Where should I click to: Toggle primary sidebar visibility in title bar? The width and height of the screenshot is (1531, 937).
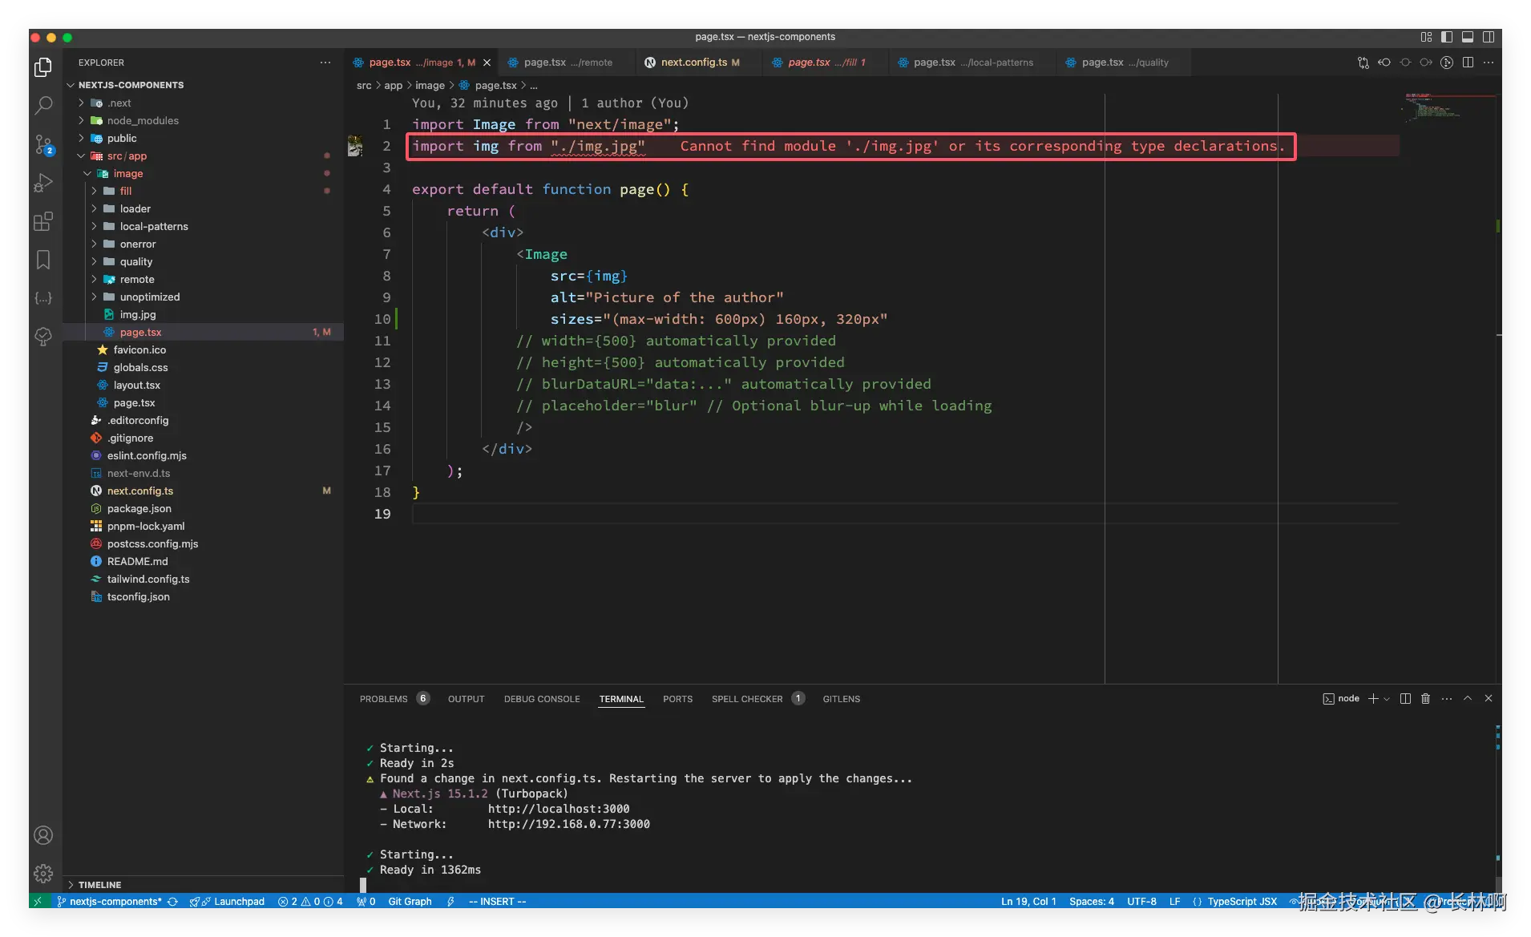click(1447, 37)
